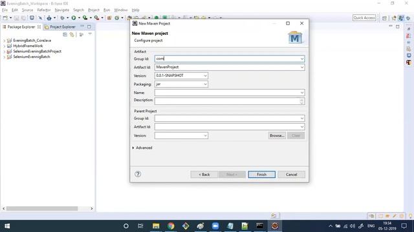Open the Name field dropdown arrow
The image size is (414, 232).
[302, 93]
